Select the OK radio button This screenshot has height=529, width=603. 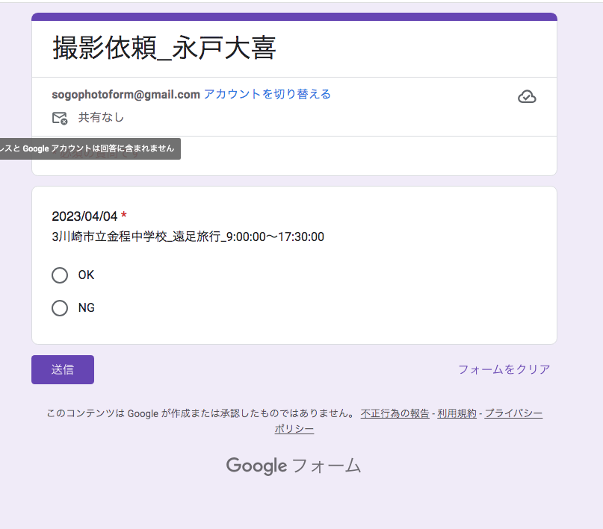coord(60,275)
